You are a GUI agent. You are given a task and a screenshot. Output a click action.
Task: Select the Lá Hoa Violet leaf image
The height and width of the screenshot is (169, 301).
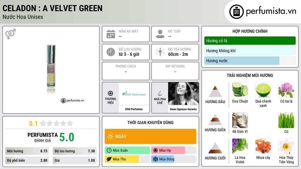(x=240, y=146)
